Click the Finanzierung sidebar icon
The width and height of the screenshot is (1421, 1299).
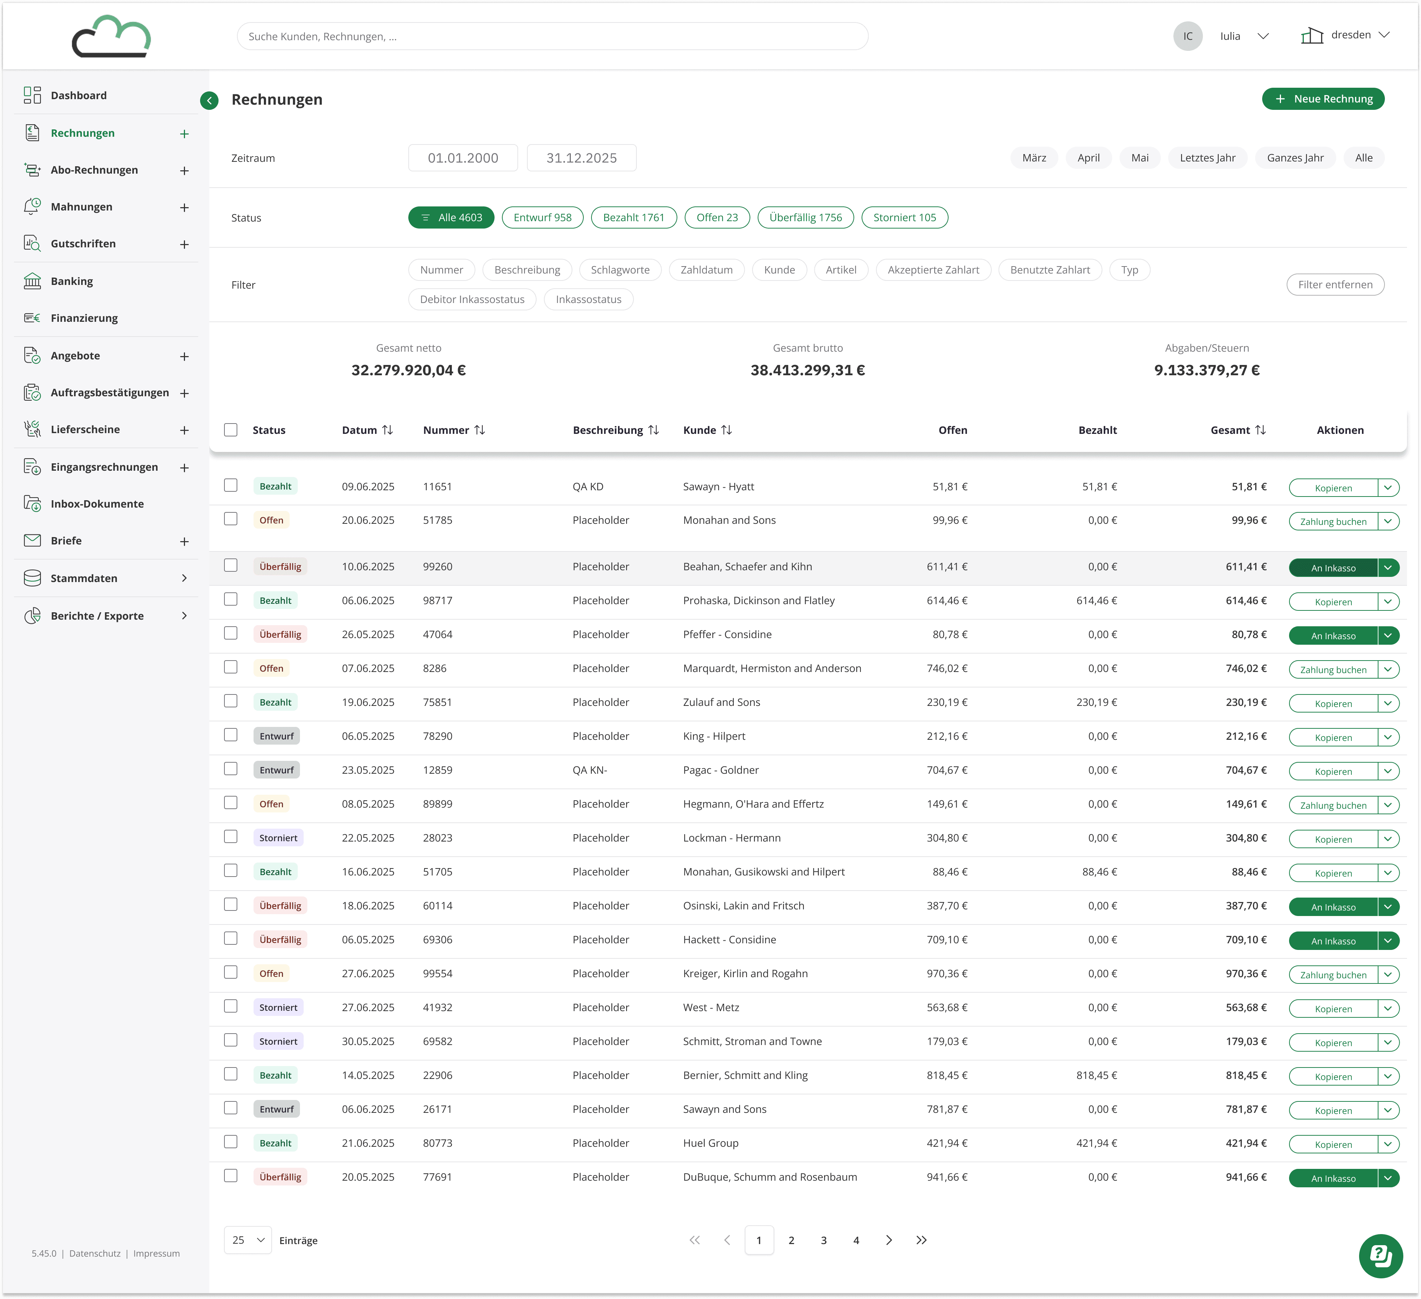[x=32, y=318]
